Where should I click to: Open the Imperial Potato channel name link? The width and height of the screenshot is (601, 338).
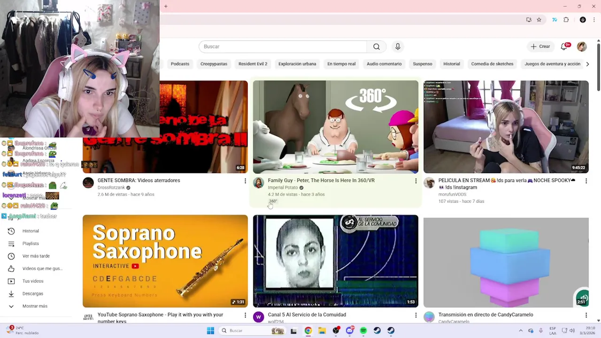(283, 187)
